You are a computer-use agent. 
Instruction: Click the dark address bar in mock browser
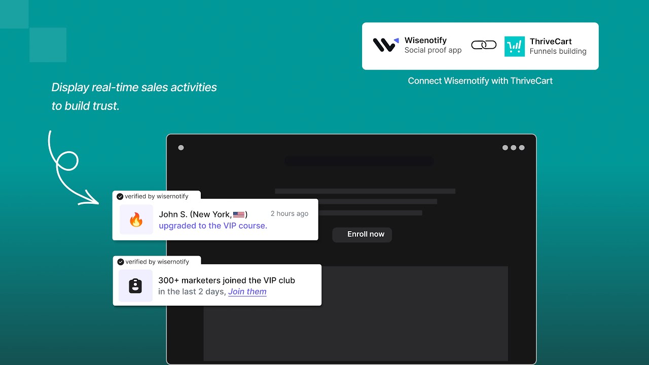point(359,161)
